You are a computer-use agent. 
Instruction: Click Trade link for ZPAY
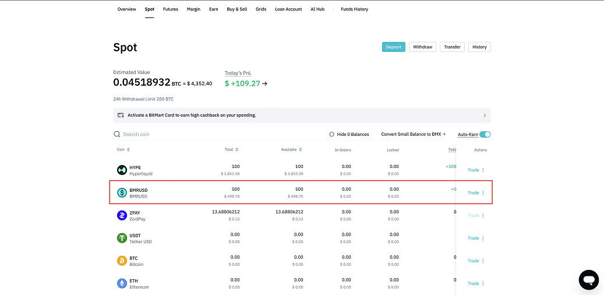click(x=474, y=216)
